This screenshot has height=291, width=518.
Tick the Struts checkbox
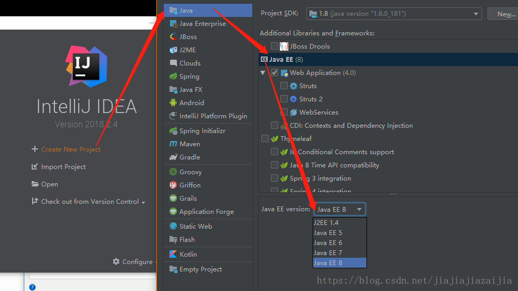(x=284, y=86)
